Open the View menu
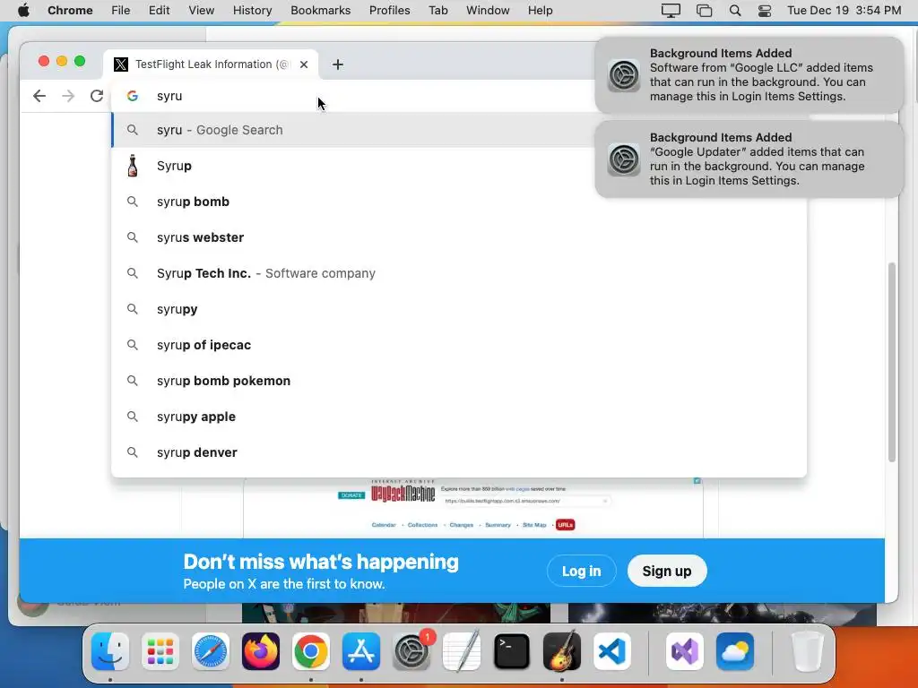 pyautogui.click(x=202, y=11)
